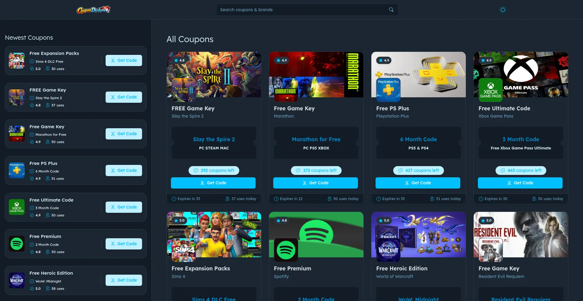Open the World of Warcraft sidebar icon
The height and width of the screenshot is (301, 583).
[x=17, y=280]
